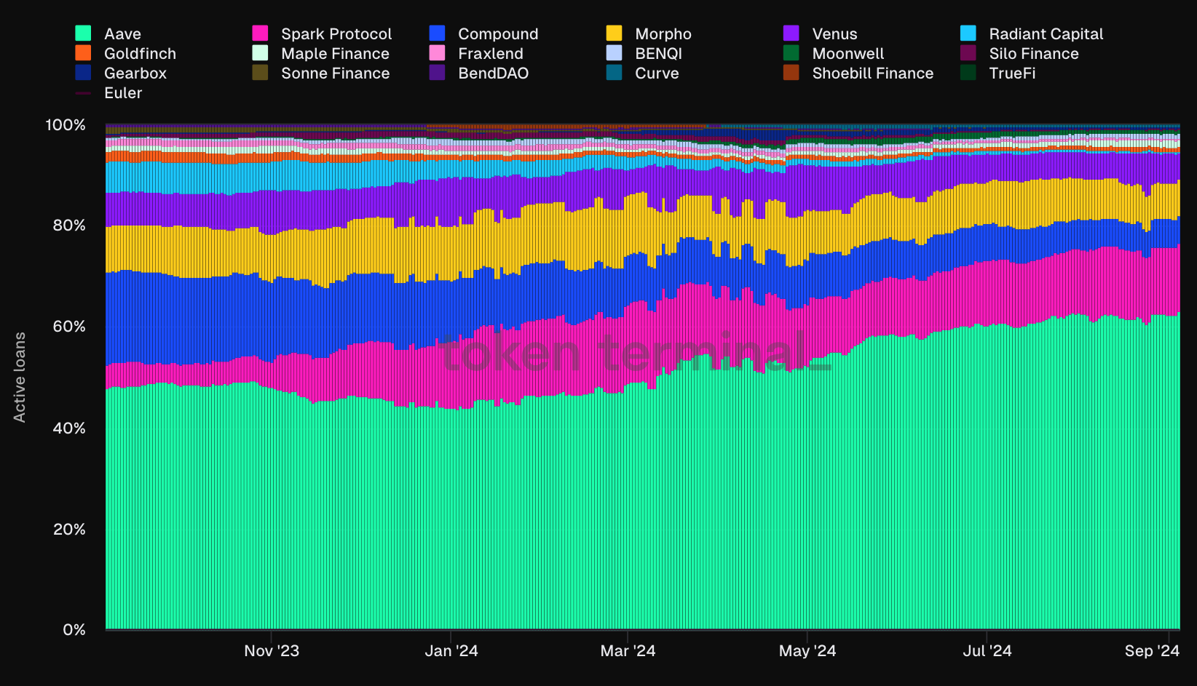This screenshot has height=686, width=1197.
Task: Click the Radiant Capital cyan swatch
Action: (x=968, y=33)
